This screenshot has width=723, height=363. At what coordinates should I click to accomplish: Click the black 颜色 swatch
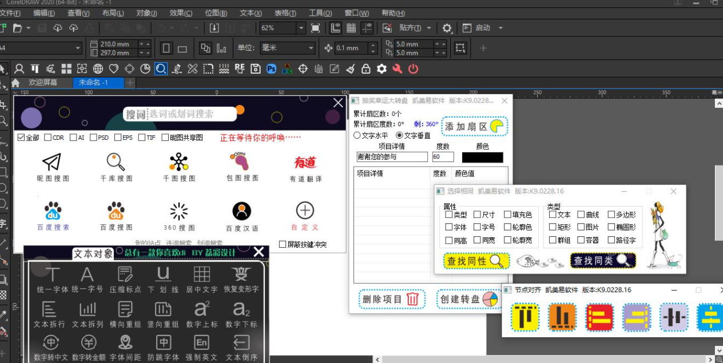click(x=483, y=157)
